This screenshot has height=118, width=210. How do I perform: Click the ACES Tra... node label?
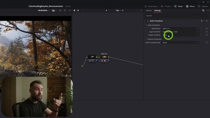click(104, 54)
